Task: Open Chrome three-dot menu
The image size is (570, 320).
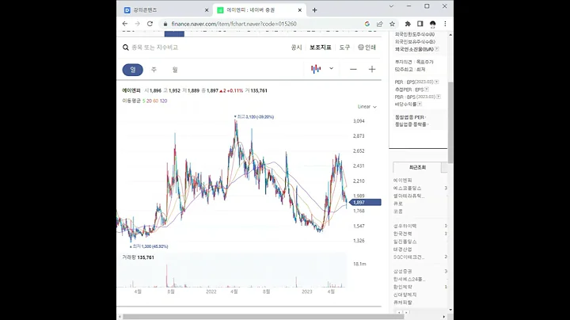Action: (x=445, y=24)
